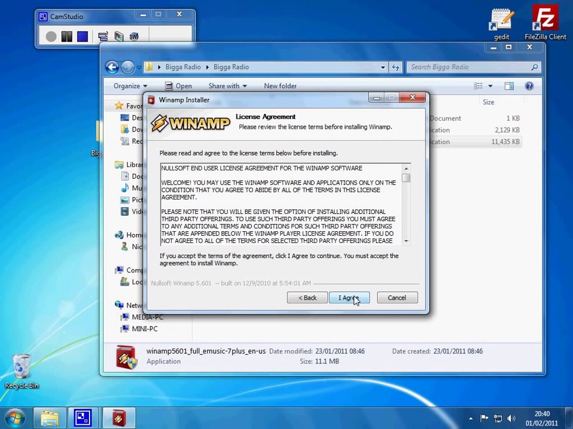Click the CamStudio record button
Screen dimensions: 573x429
(x=51, y=36)
